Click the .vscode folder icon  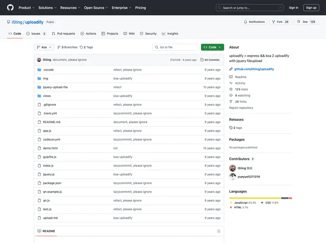coord(39,70)
